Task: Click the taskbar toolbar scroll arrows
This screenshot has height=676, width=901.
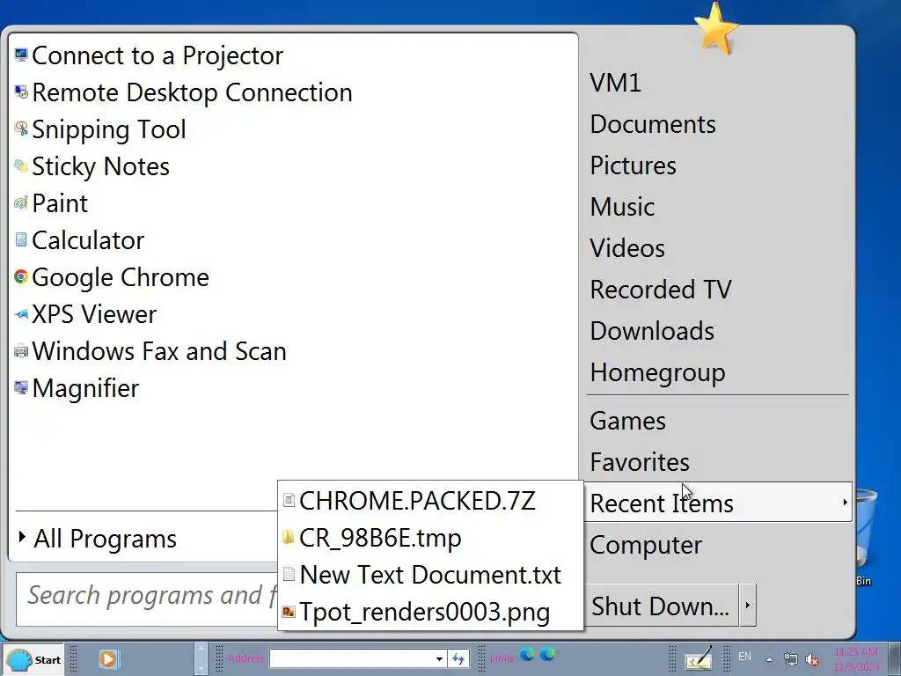Action: pyautogui.click(x=201, y=658)
